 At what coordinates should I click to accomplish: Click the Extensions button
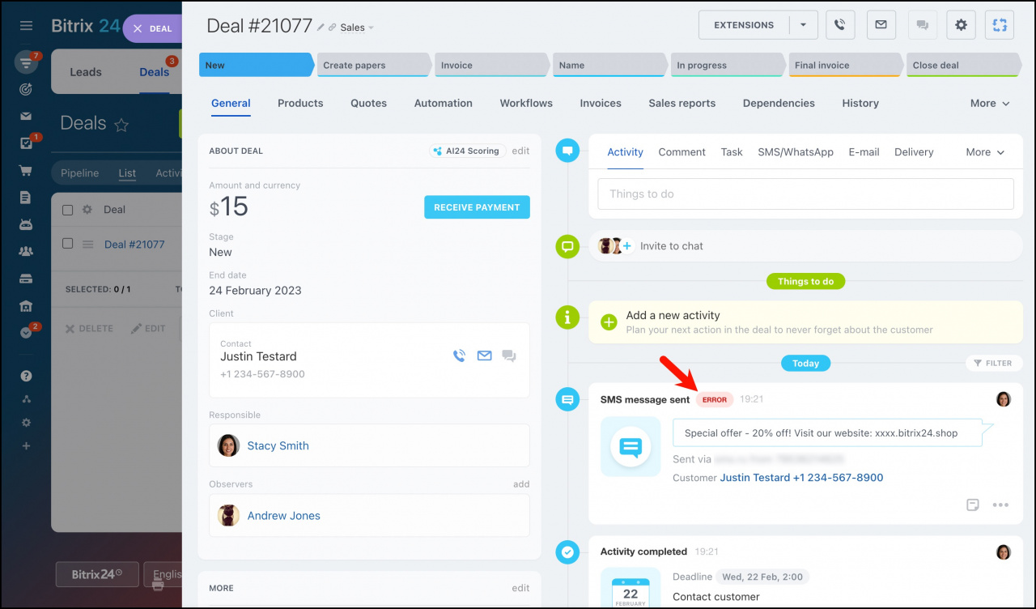(744, 25)
